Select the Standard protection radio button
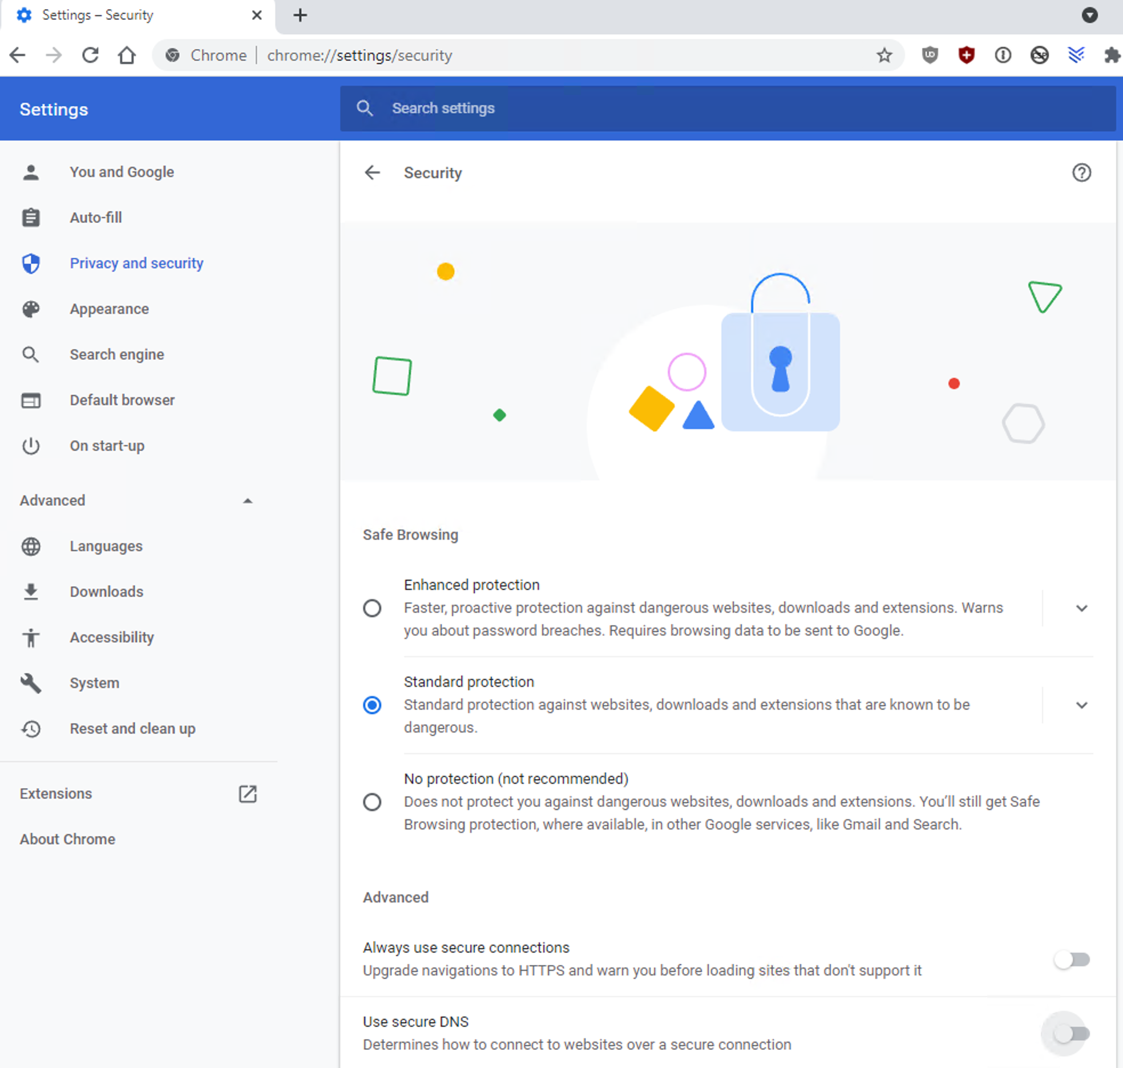This screenshot has width=1123, height=1068. tap(372, 705)
